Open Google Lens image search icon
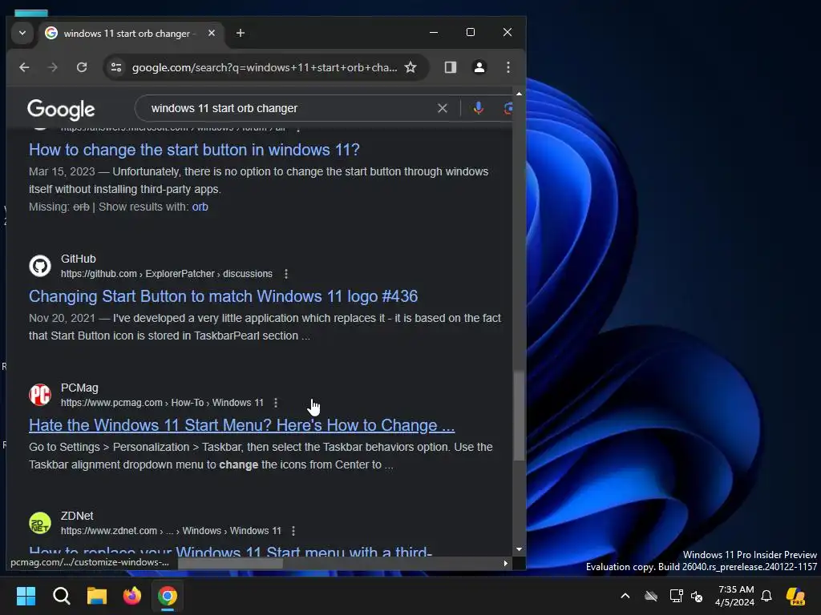 coord(508,108)
